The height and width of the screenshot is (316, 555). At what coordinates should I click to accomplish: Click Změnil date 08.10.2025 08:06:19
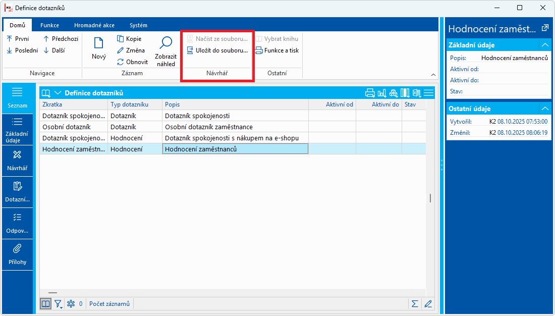pyautogui.click(x=522, y=132)
